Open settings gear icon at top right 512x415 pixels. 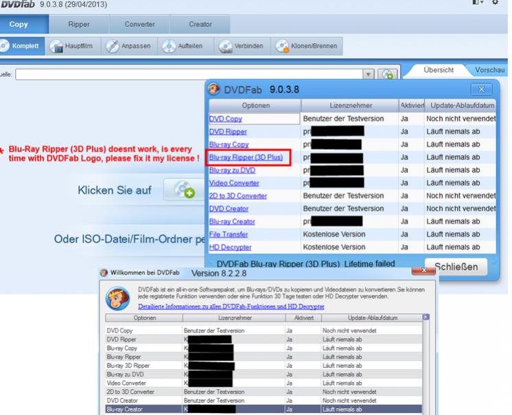click(496, 3)
